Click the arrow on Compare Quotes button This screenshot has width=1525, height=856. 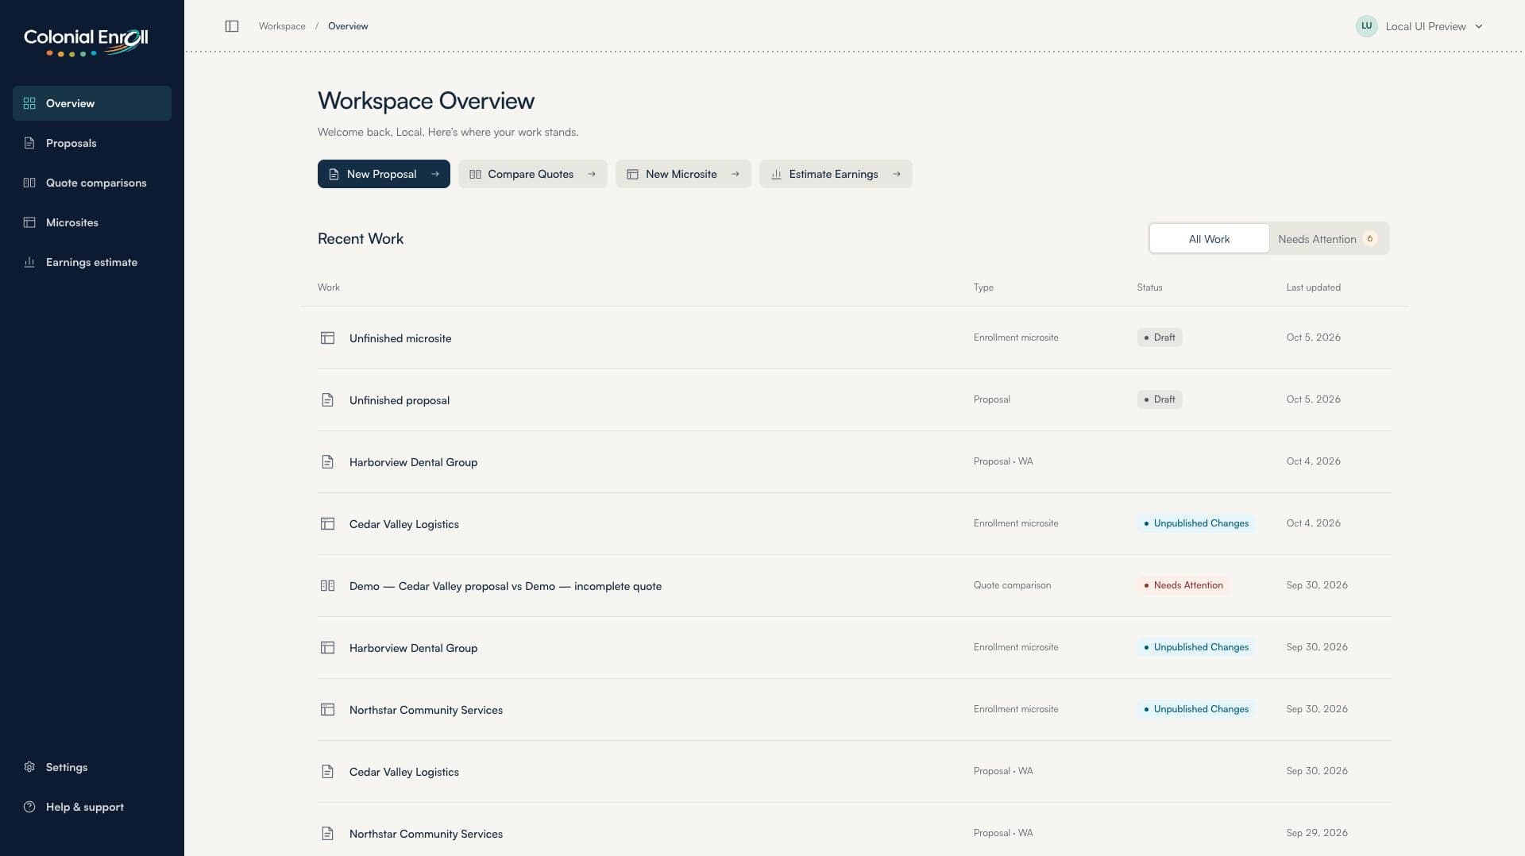(592, 174)
